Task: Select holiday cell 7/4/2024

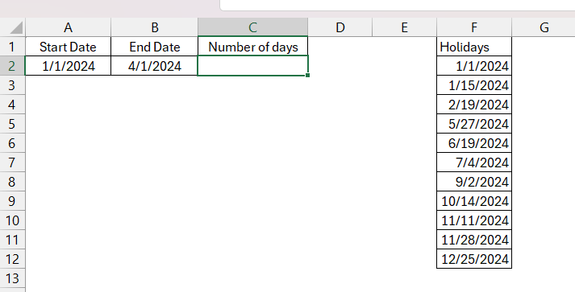Action: pyautogui.click(x=474, y=162)
